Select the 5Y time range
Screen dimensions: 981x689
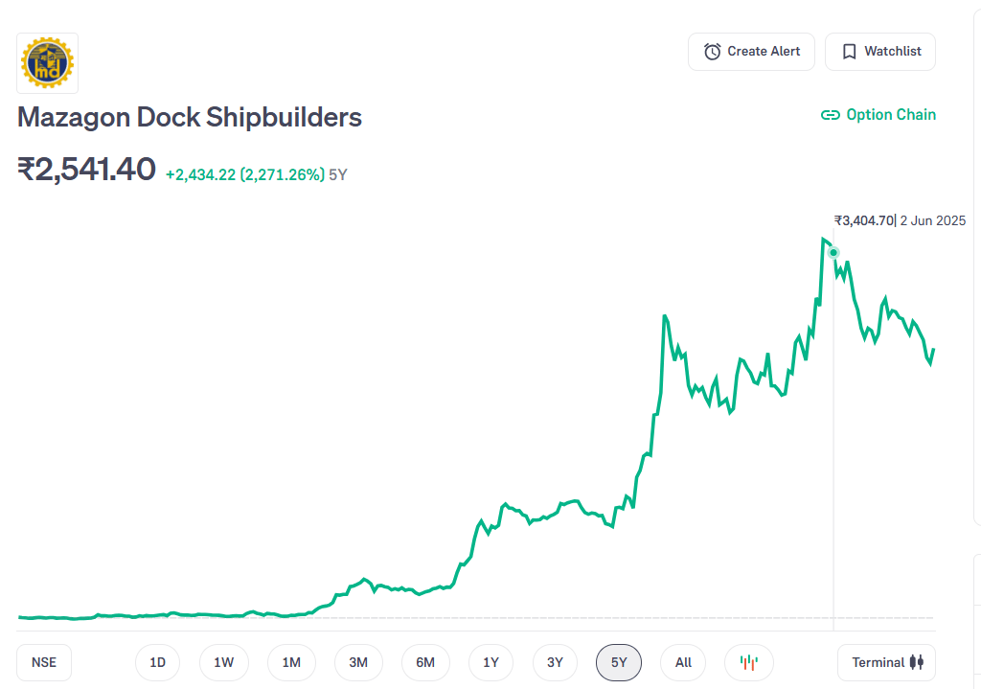tap(619, 662)
